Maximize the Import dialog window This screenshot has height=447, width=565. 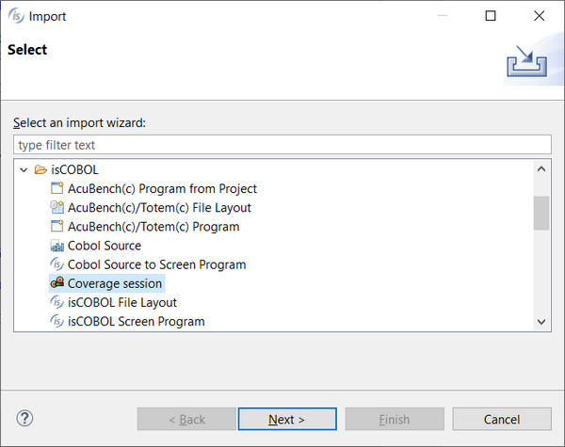pyautogui.click(x=491, y=16)
